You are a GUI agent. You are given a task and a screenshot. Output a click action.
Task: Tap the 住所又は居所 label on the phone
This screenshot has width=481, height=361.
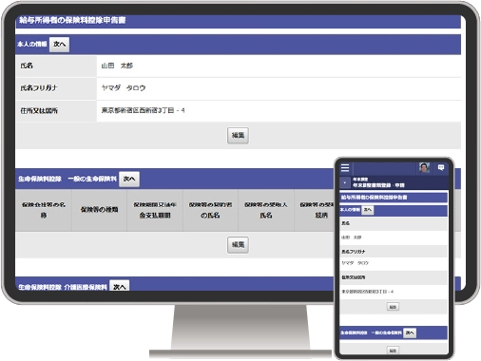click(x=354, y=277)
